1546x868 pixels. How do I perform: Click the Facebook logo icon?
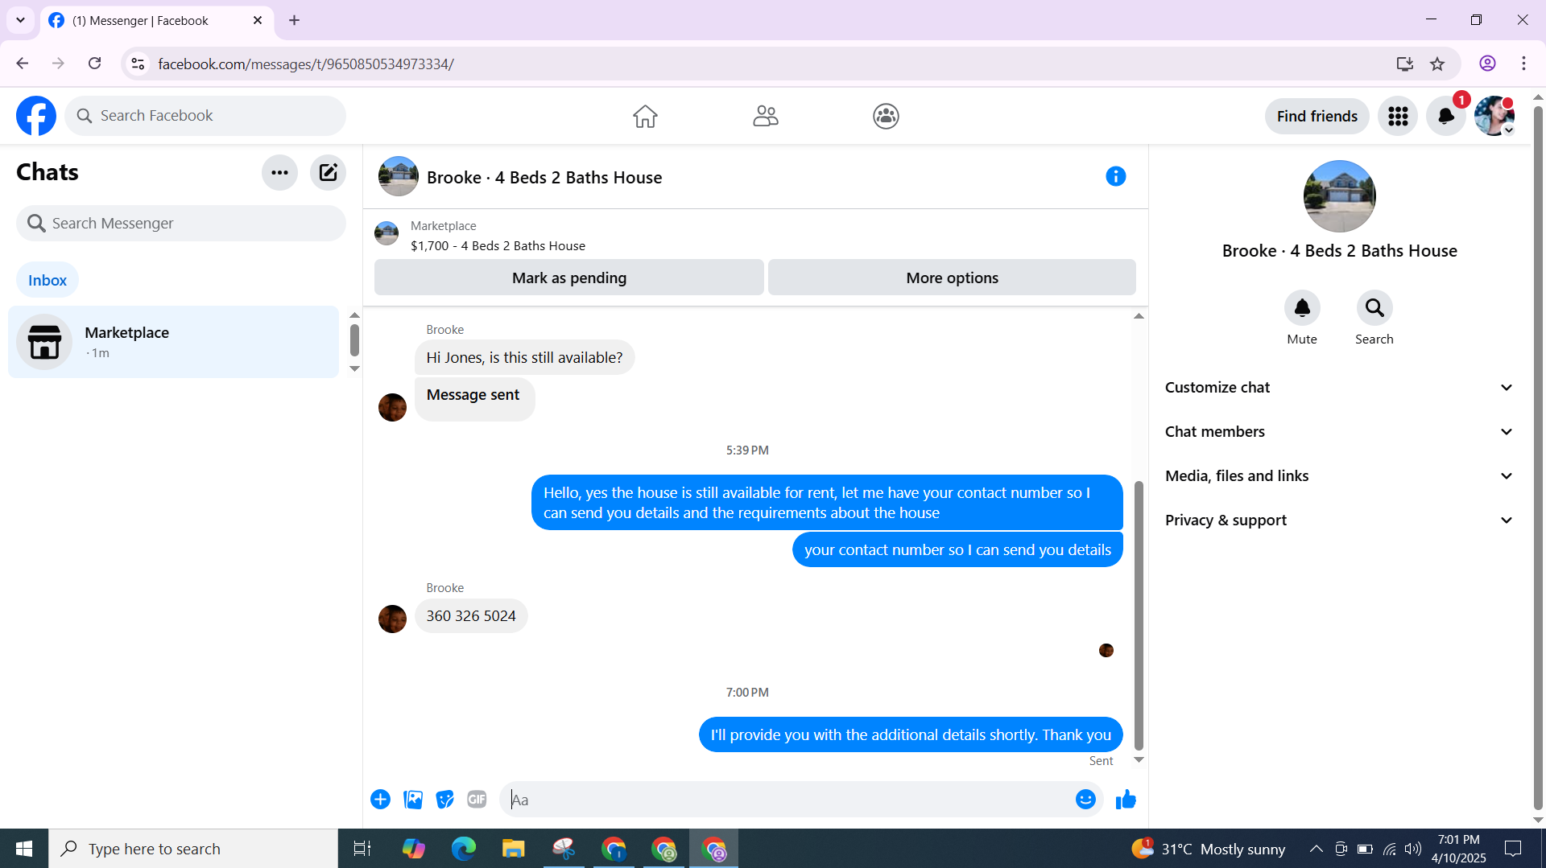tap(36, 116)
